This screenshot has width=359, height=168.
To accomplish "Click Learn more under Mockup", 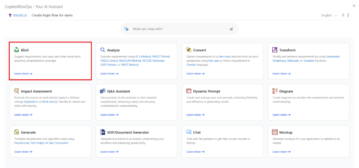I will point(282,152).
